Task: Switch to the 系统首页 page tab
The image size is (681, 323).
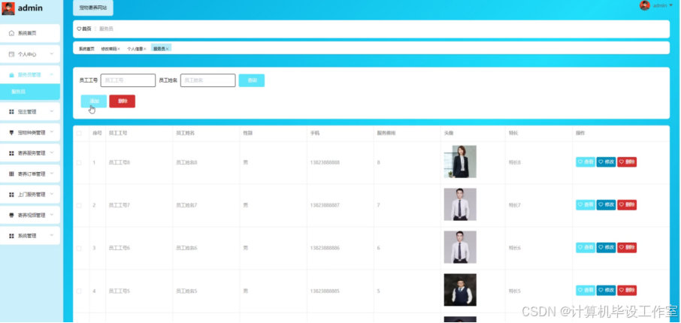Action: pyautogui.click(x=86, y=49)
